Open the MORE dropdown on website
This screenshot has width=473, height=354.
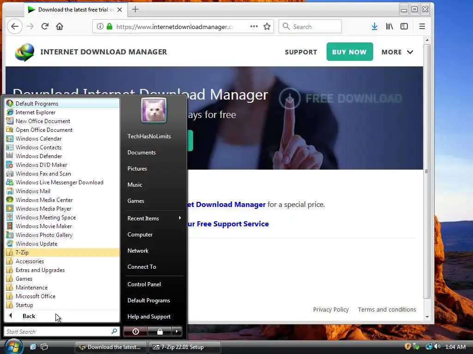(x=397, y=52)
